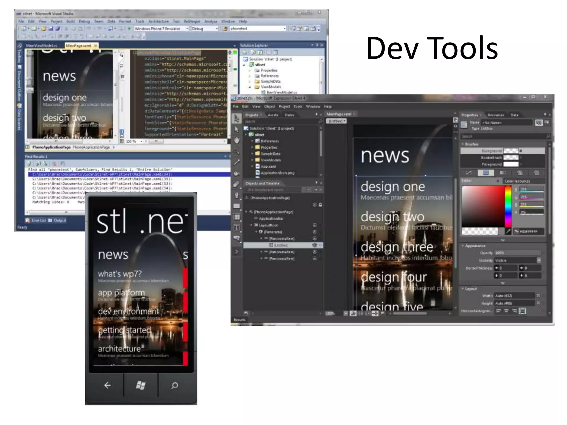Click the rainbow hue slider in Blend
The height and width of the screenshot is (425, 567).
pyautogui.click(x=508, y=206)
